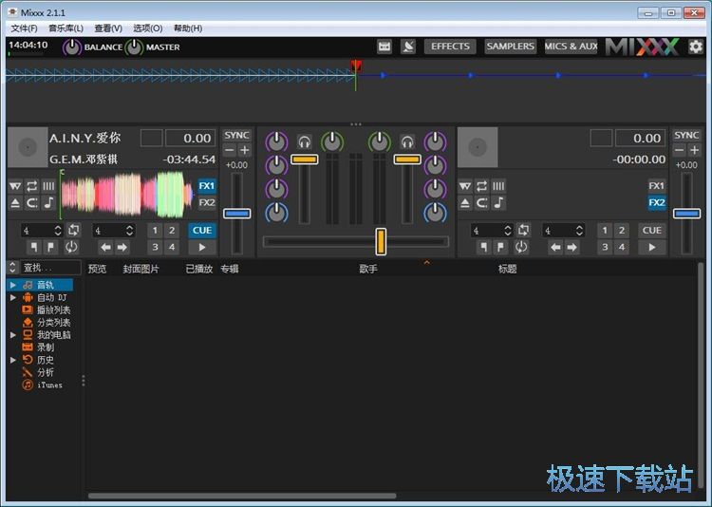The image size is (712, 507).
Task: Click the crossfader slider handle
Action: point(381,241)
